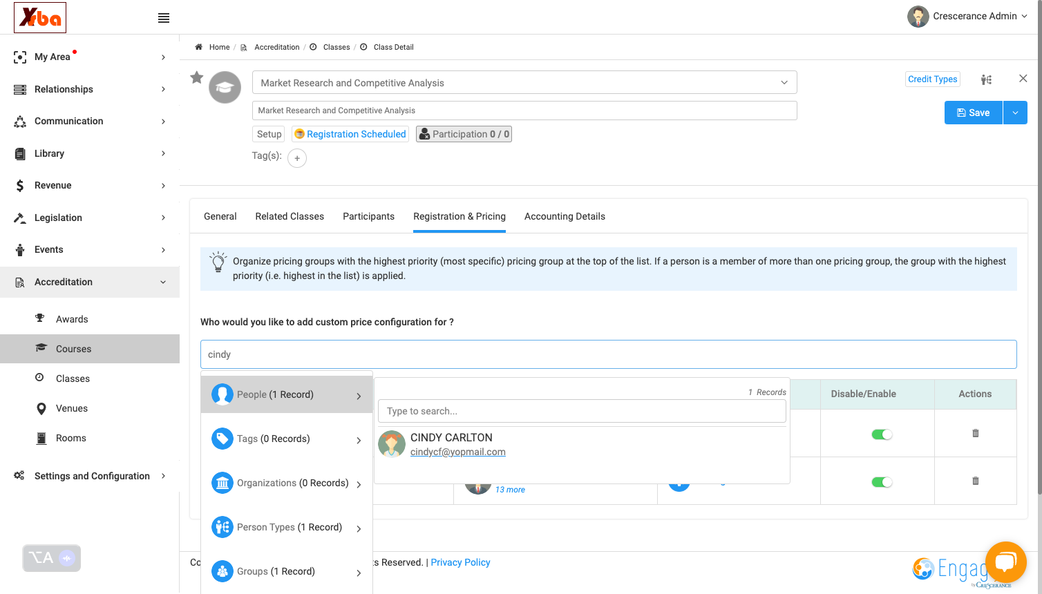Toggle the hamburger sidebar menu
1042x594 pixels.
pos(164,18)
